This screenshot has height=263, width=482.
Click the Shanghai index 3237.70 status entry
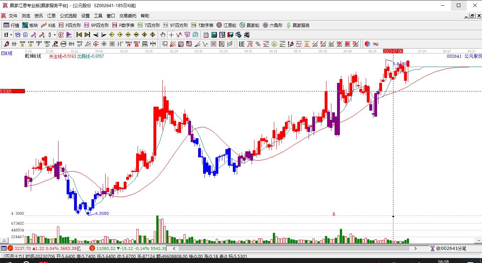coord(44,248)
